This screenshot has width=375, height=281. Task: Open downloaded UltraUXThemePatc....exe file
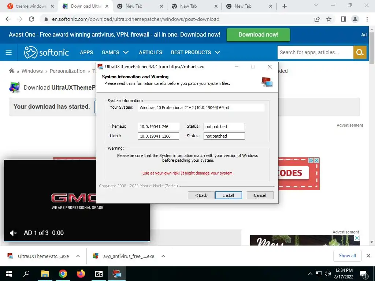38,256
